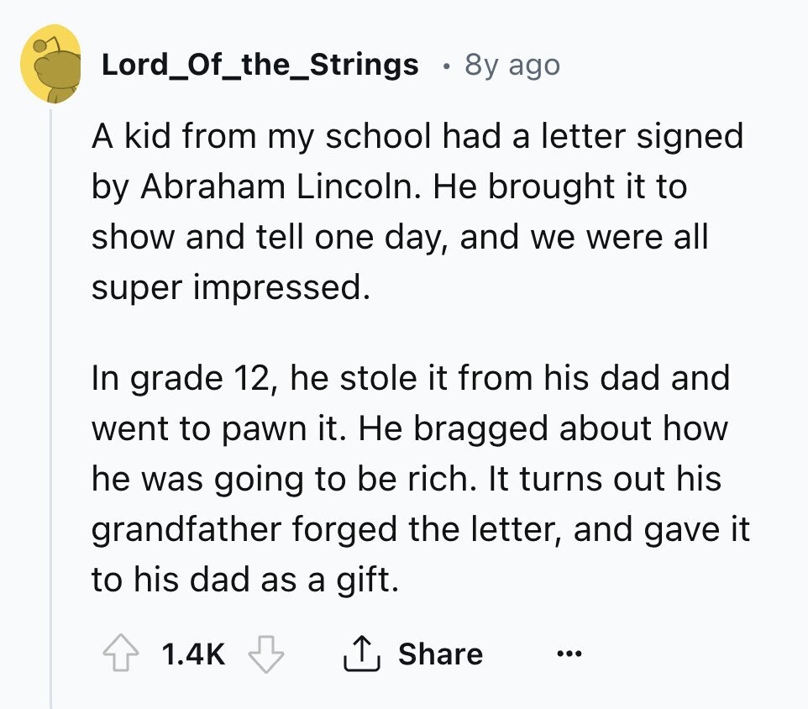The height and width of the screenshot is (709, 808).
Task: Click the words "Abraham Lincoln" in comment
Action: (279, 187)
